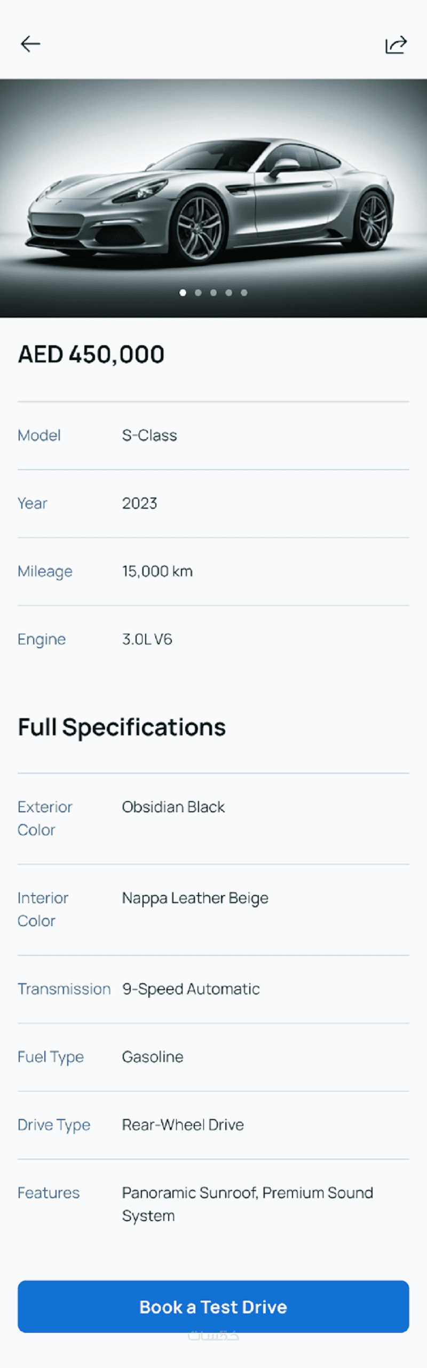Tap the 15,000 km mileage value
Screen dimensions: 427x1368
(157, 571)
